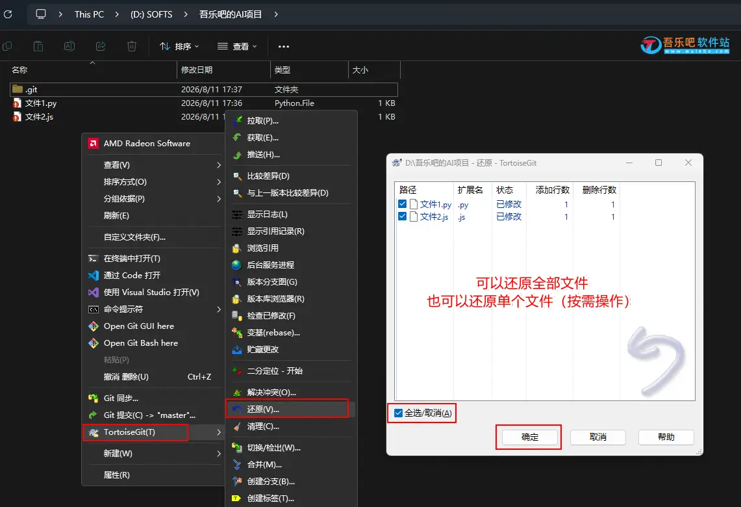Click the copy icon in the Explorer toolbar
Image resolution: width=741 pixels, height=507 pixels.
tap(7, 46)
